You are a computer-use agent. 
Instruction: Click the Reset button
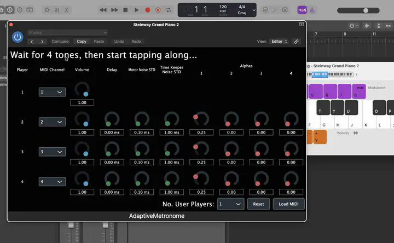[x=259, y=204]
